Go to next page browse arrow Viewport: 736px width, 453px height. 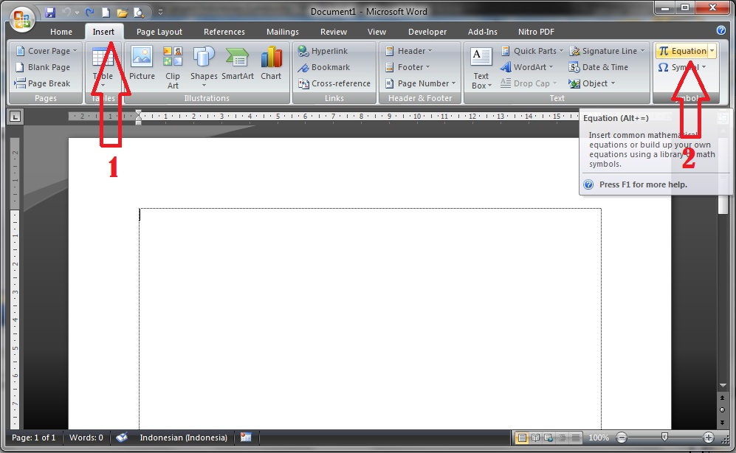[x=723, y=422]
